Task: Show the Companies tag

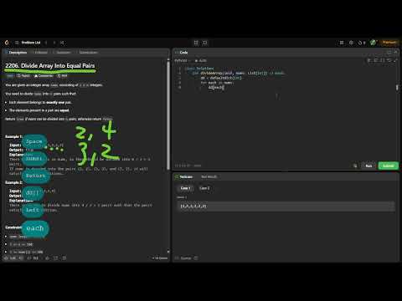Action: point(44,76)
